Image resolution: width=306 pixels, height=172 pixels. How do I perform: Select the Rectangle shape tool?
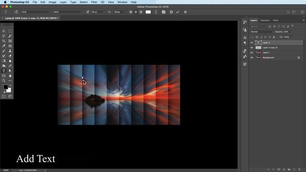[x=4, y=75]
